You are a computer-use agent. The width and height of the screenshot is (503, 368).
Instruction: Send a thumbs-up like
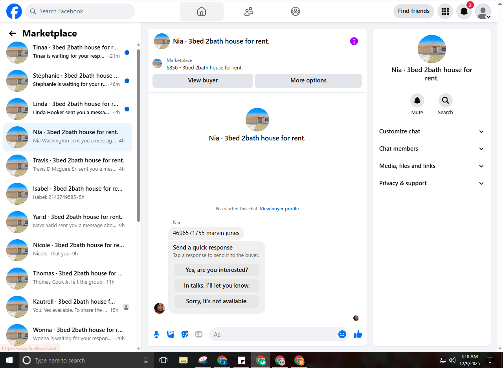pos(358,334)
